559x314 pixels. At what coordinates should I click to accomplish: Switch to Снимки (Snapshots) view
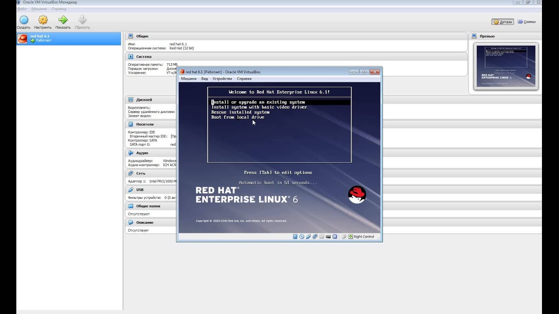[x=527, y=22]
